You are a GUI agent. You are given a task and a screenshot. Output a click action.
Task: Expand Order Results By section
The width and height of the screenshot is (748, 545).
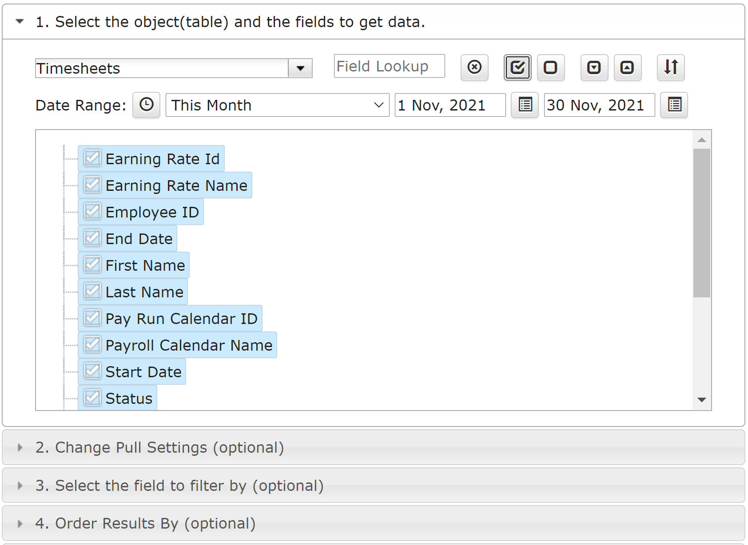point(20,524)
